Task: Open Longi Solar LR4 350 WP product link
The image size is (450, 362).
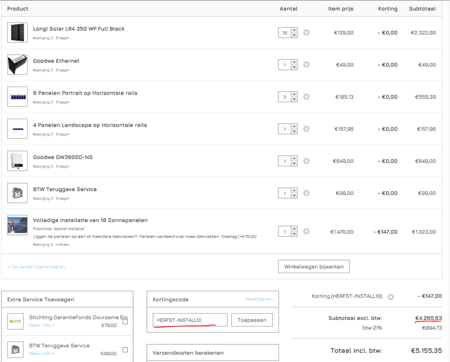Action: (x=79, y=29)
